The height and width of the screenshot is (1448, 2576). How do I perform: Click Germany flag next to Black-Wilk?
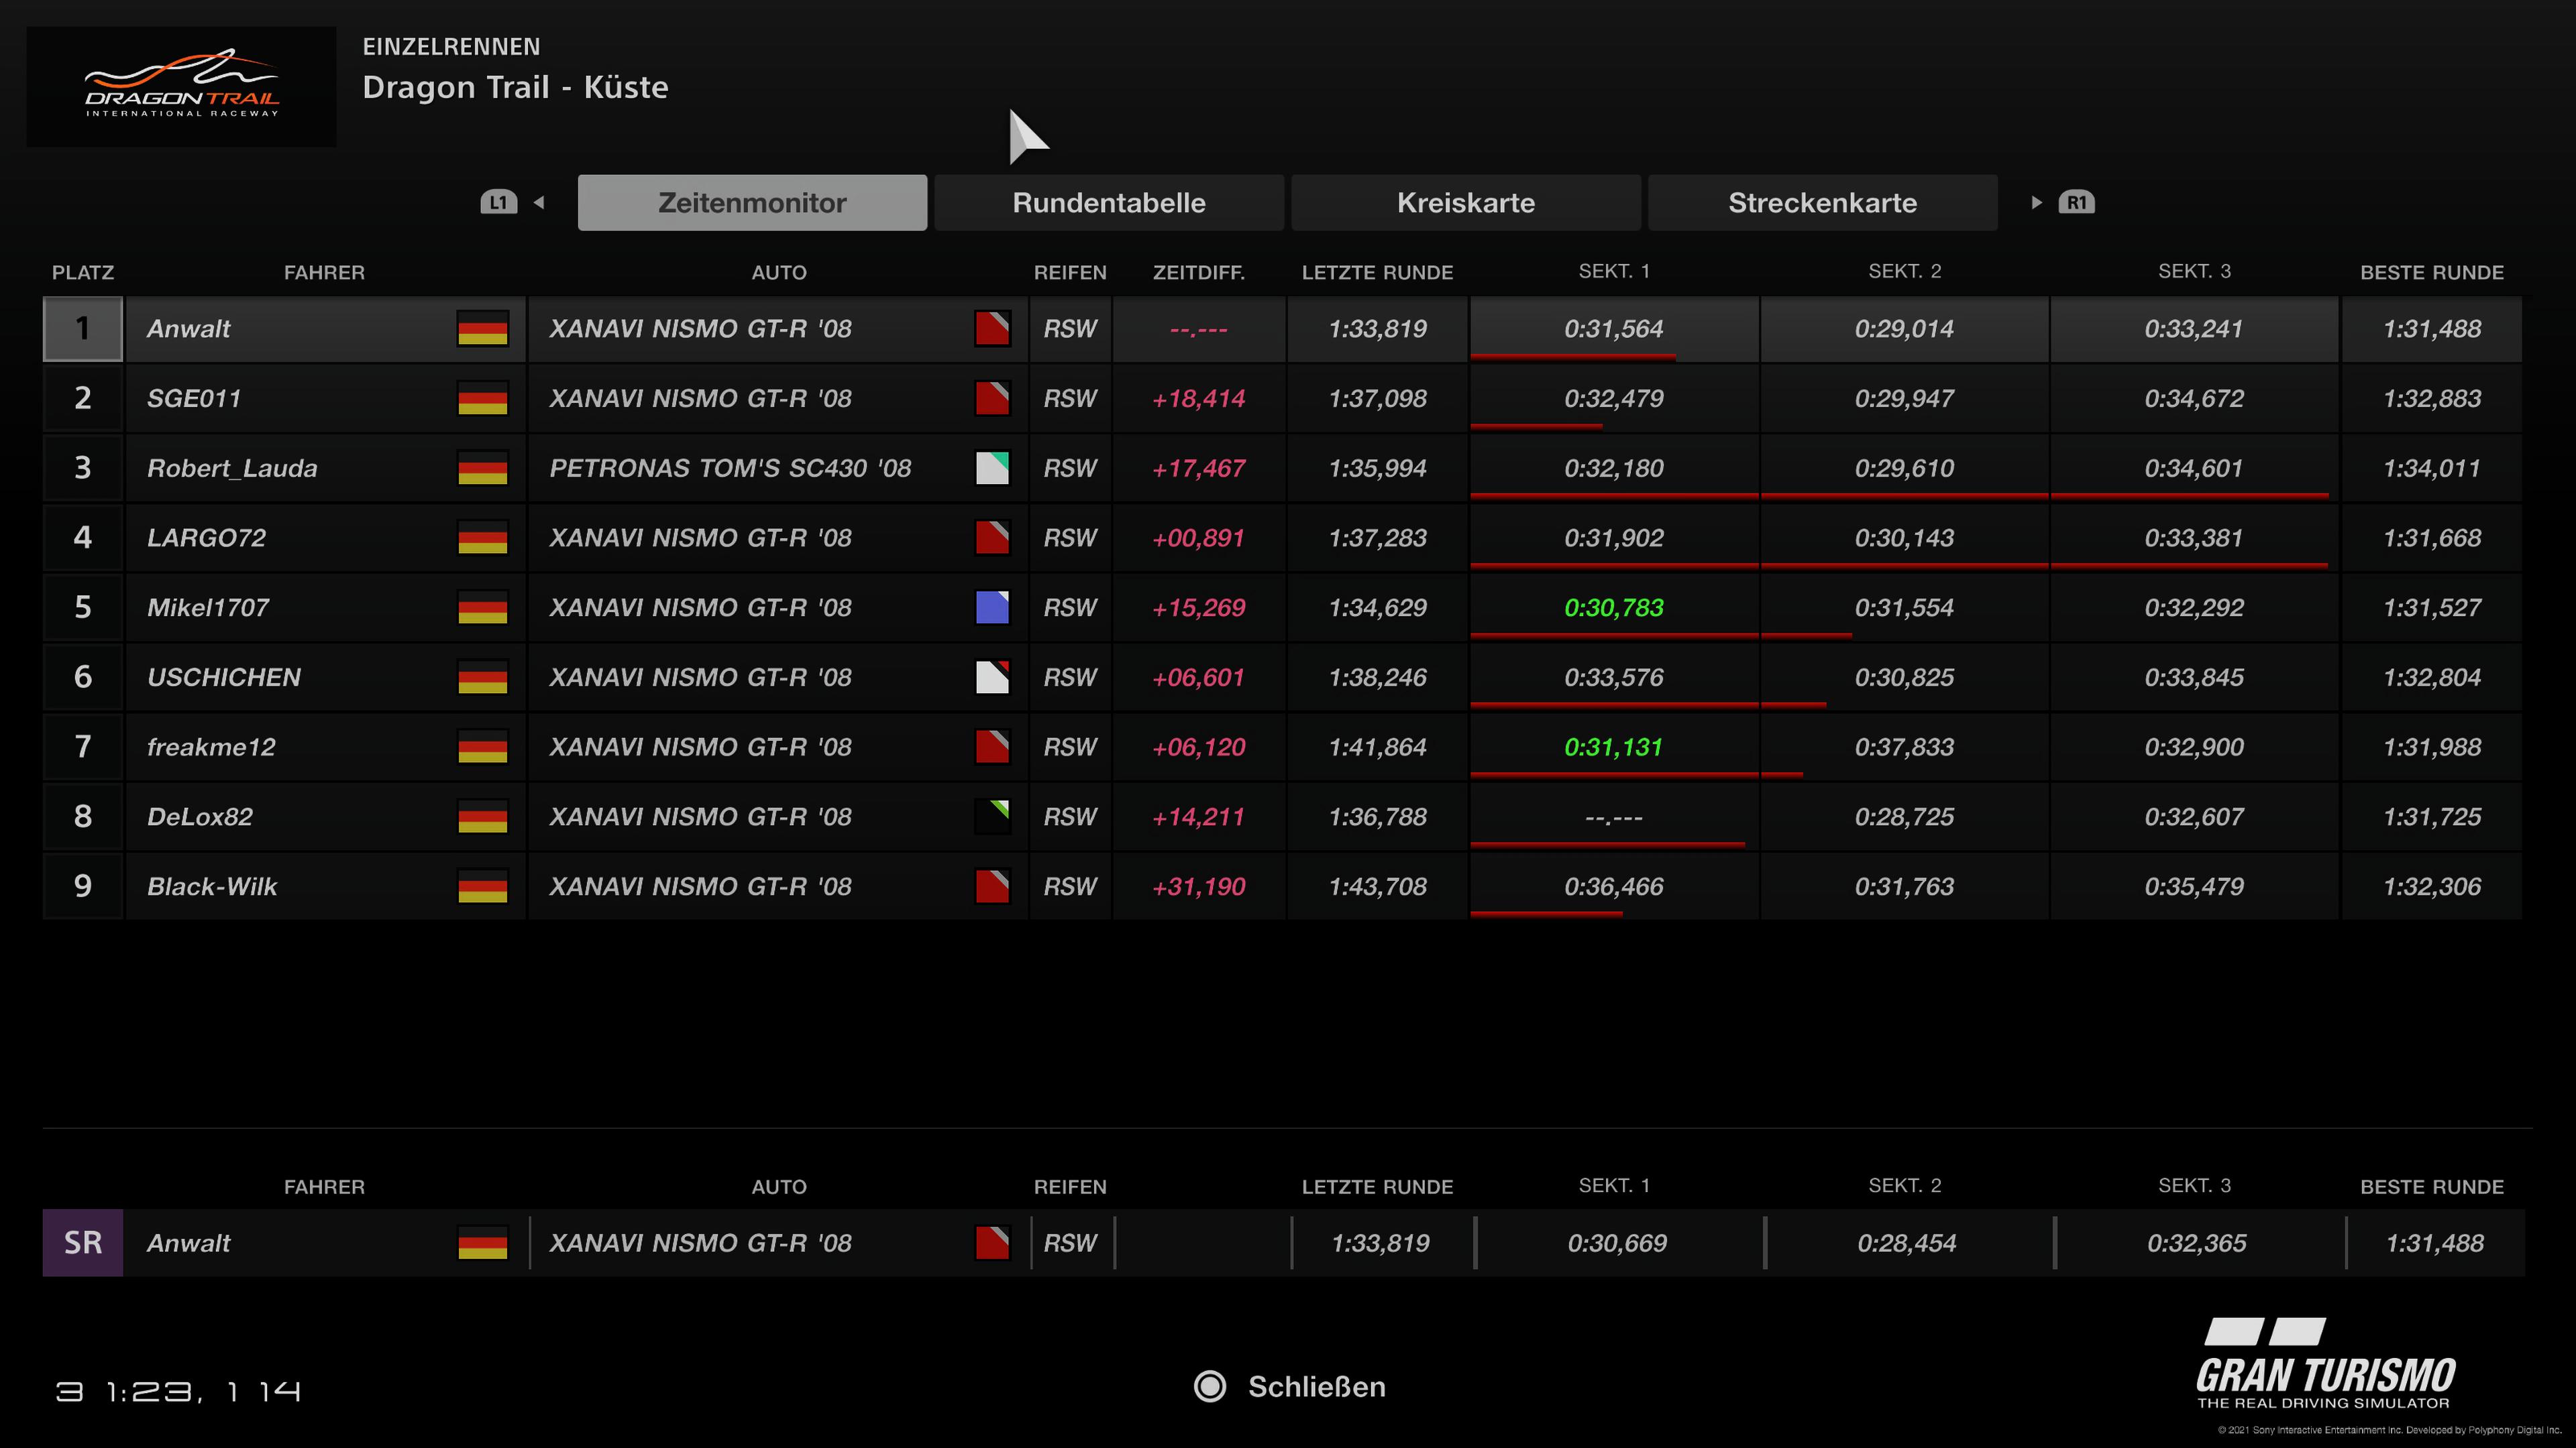point(482,886)
